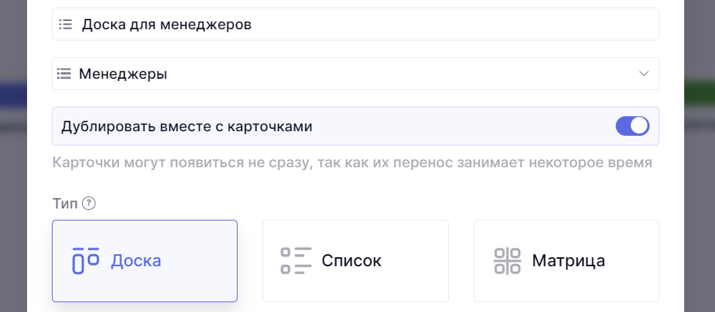Pick the Матрица type option
This screenshot has height=312, width=715.
coord(566,260)
